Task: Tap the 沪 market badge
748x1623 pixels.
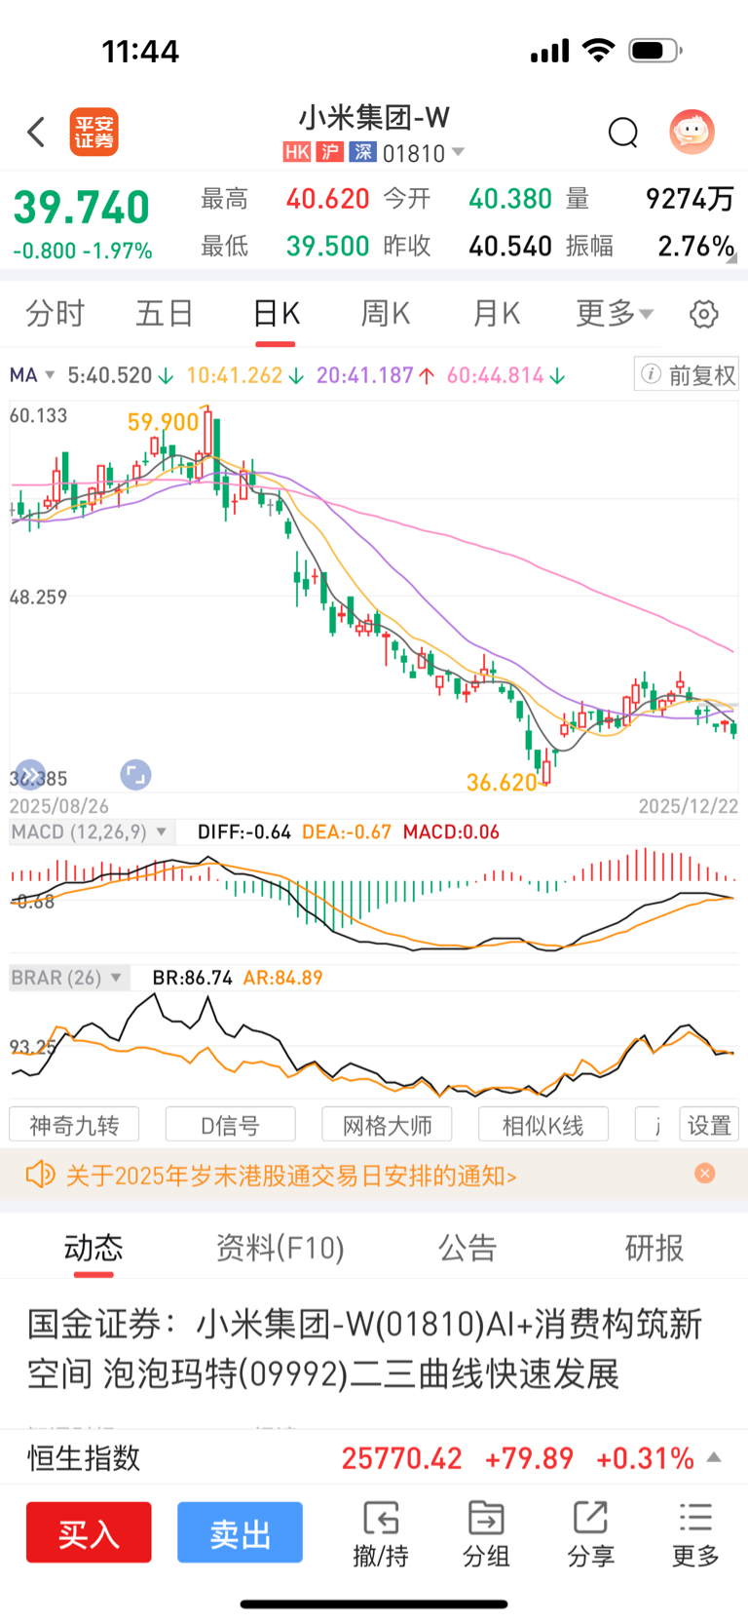Action: (x=330, y=152)
